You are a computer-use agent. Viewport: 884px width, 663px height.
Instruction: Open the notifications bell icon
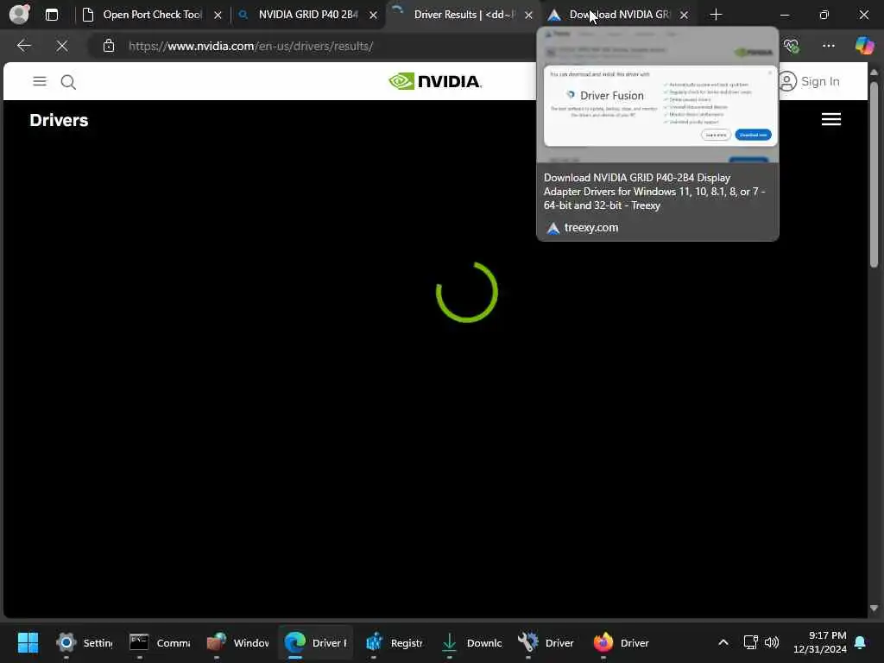tap(861, 642)
